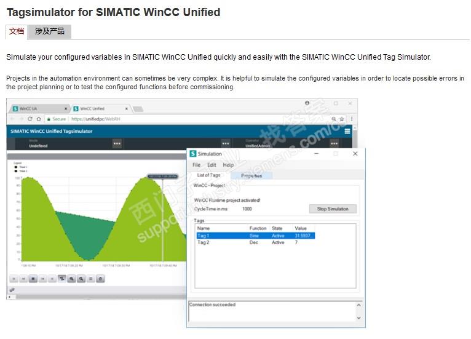The height and width of the screenshot is (339, 471).
Task: Click the Value column header
Action: [x=301, y=228]
